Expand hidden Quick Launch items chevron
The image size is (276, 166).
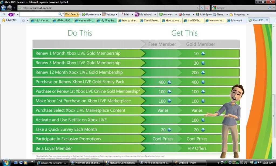(32, 161)
